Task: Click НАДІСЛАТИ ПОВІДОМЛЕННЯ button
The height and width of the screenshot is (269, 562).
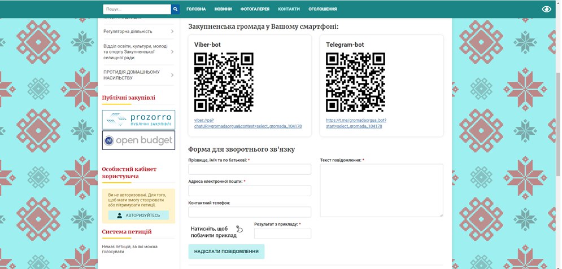Action: click(226, 252)
